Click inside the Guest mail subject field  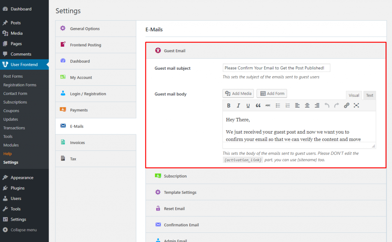276,67
